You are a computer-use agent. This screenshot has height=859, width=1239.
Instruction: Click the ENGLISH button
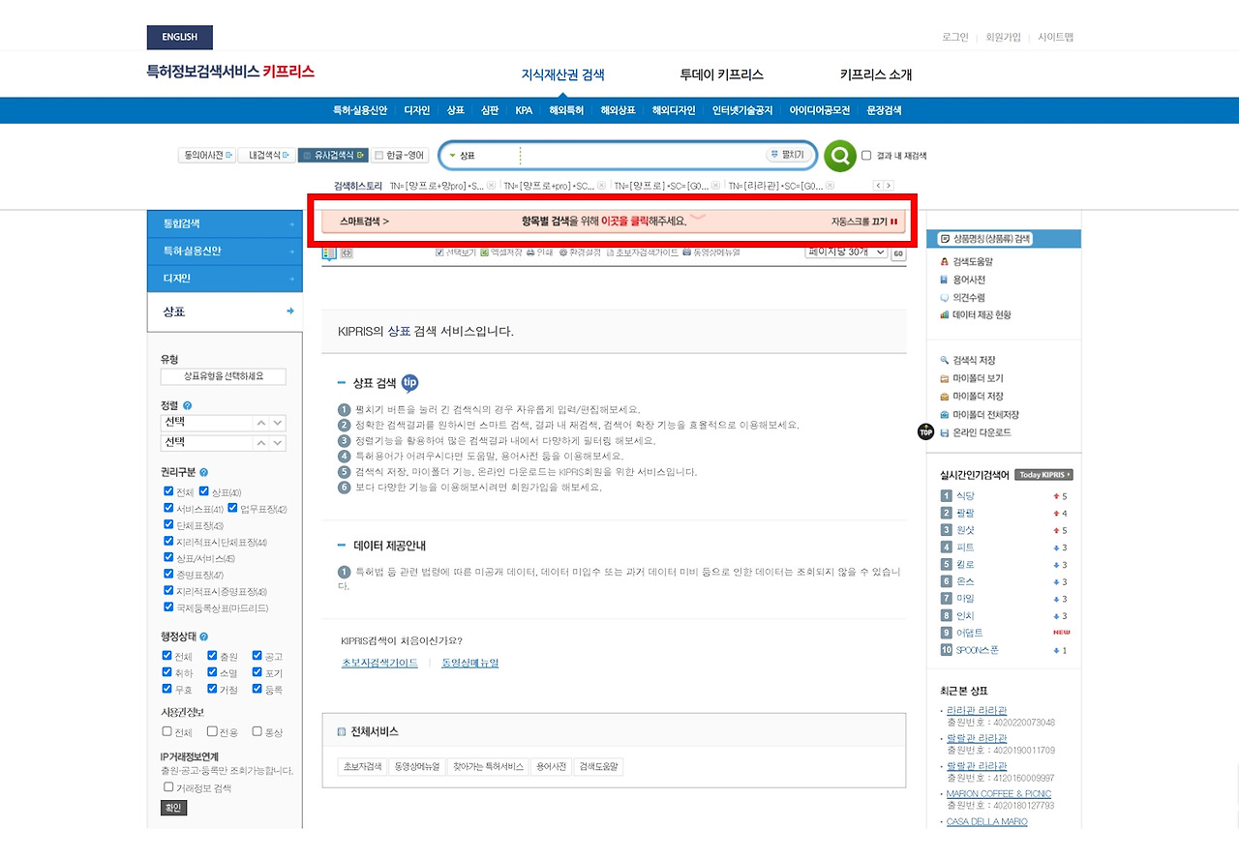pos(180,38)
